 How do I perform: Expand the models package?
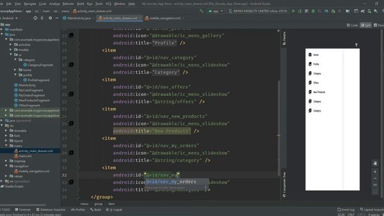pos(11,50)
